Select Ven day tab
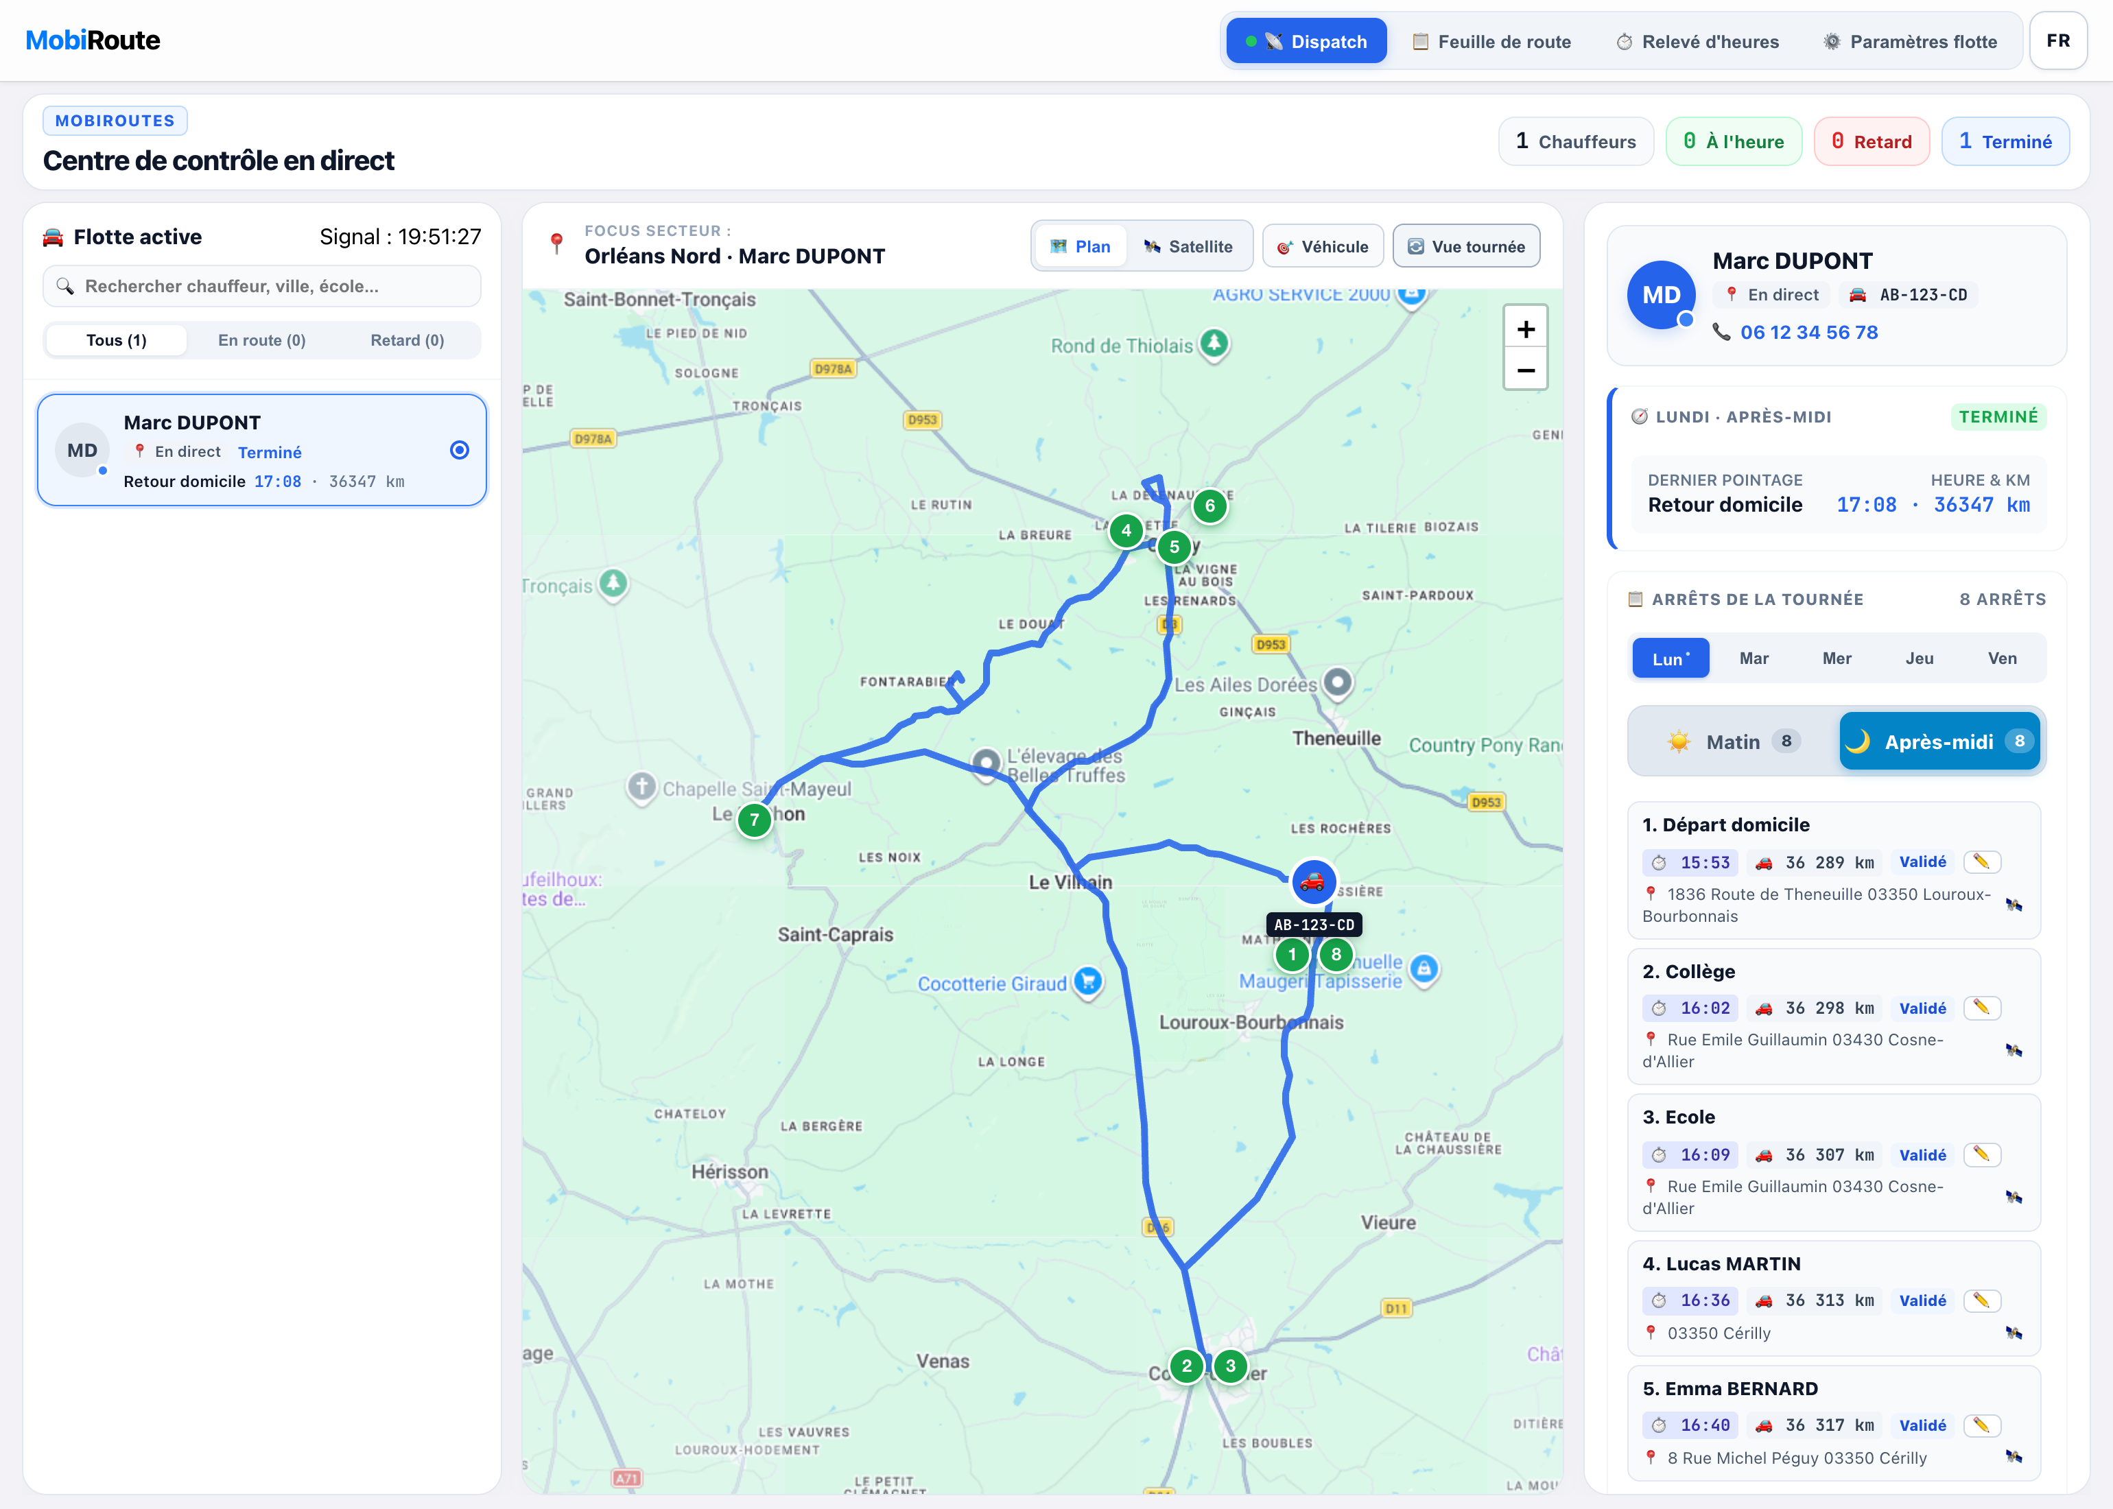This screenshot has width=2113, height=1509. point(2001,658)
